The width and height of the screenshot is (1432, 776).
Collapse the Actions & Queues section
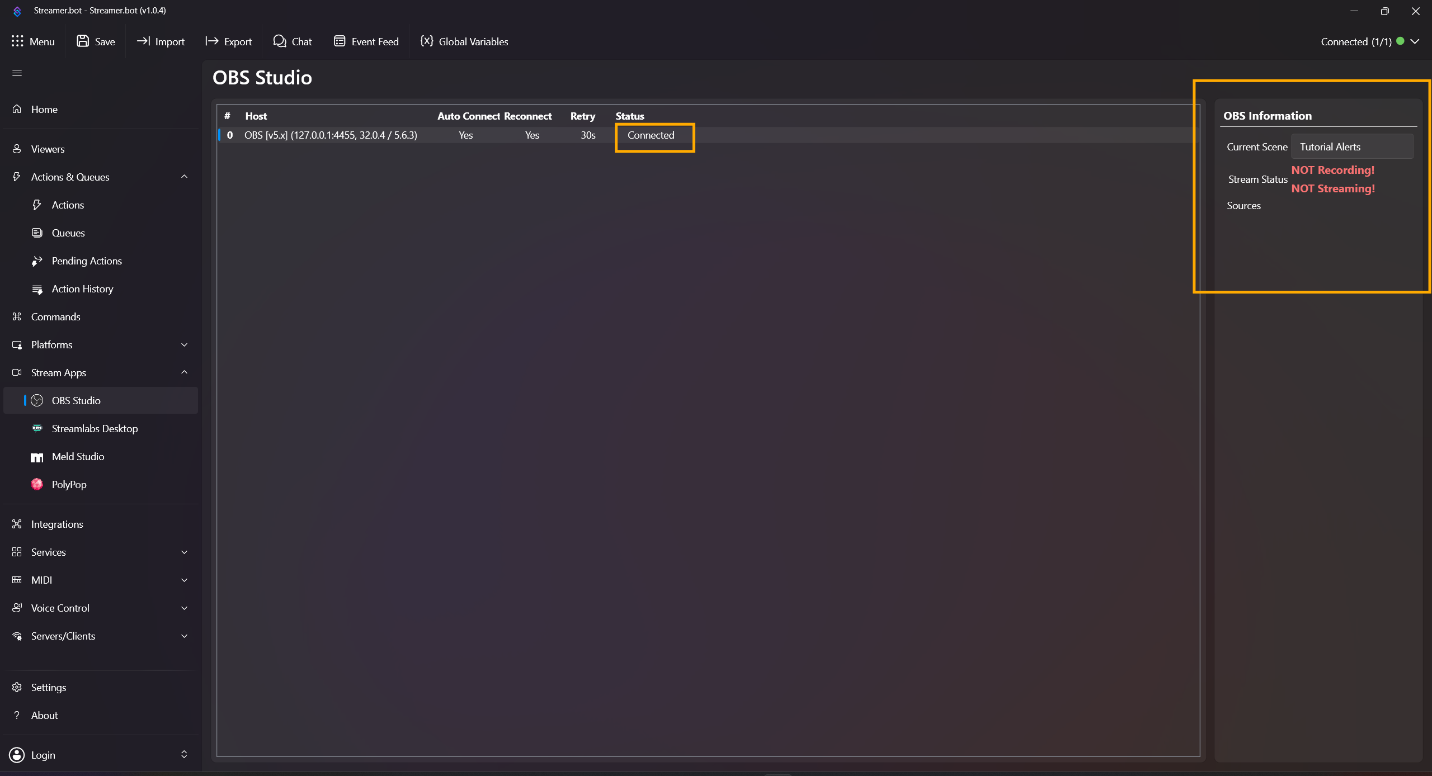(184, 177)
